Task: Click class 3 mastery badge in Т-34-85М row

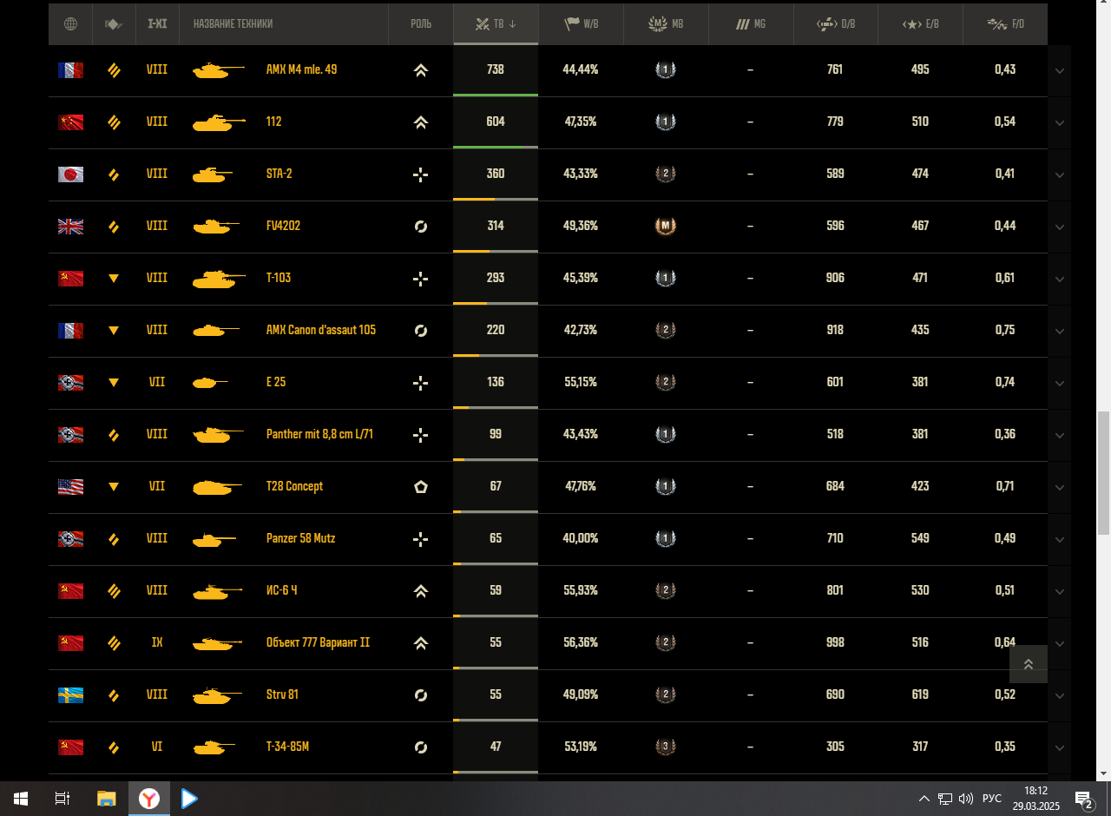Action: click(666, 747)
